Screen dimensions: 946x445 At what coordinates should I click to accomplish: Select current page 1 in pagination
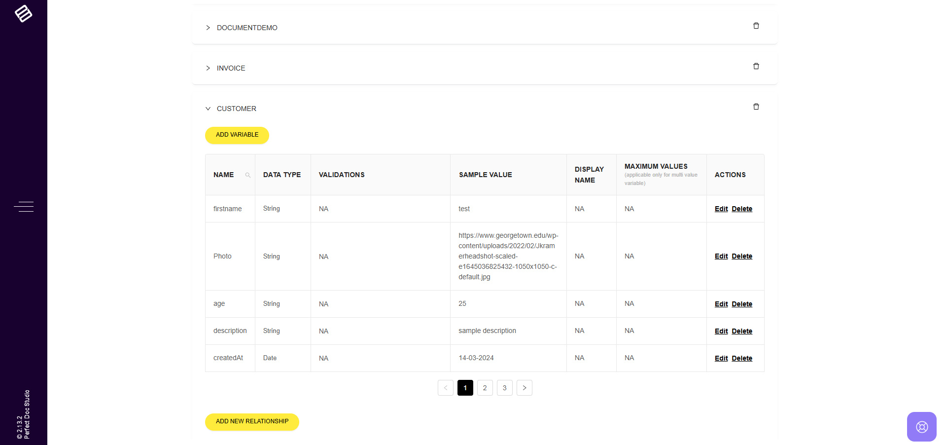pyautogui.click(x=465, y=388)
